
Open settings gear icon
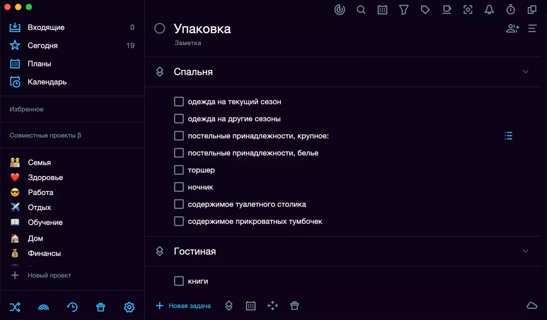(x=129, y=307)
